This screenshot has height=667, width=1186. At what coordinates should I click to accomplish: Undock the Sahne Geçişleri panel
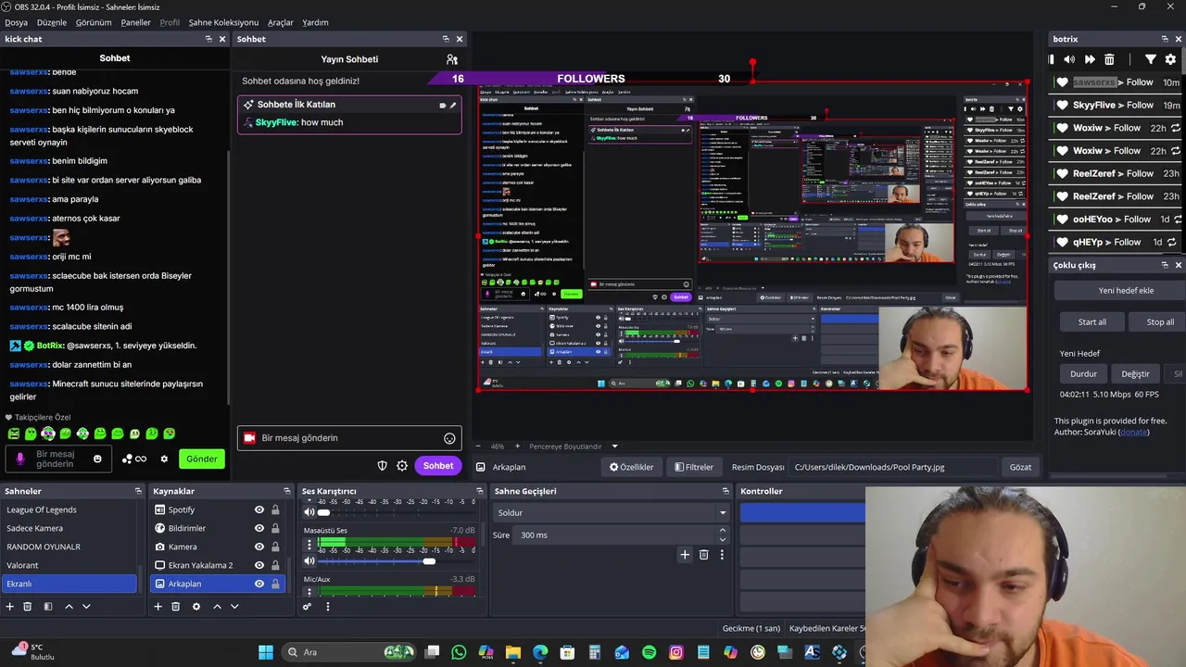[725, 491]
